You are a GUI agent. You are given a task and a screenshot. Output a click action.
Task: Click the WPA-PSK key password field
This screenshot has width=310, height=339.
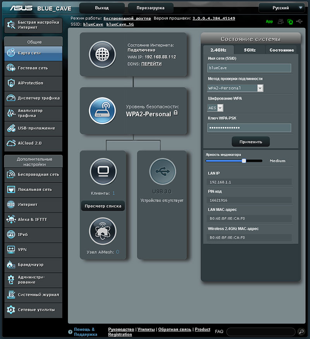coord(249,128)
